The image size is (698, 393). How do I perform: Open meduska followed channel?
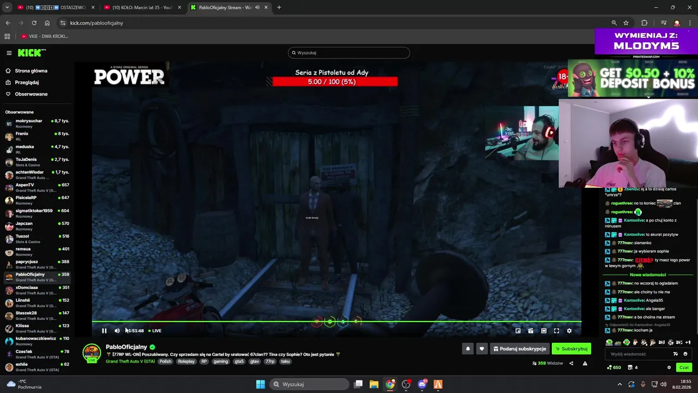point(37,149)
